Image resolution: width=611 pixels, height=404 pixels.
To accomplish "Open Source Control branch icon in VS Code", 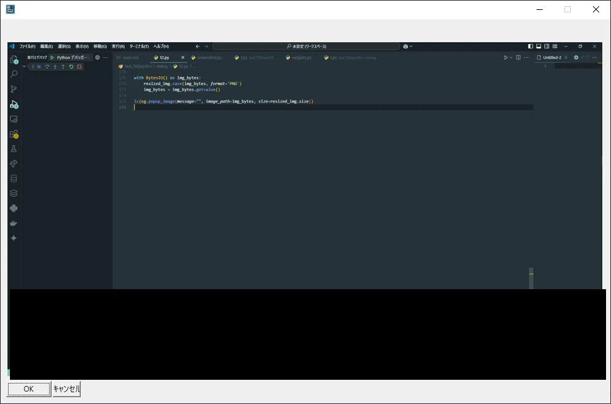I will coord(14,89).
